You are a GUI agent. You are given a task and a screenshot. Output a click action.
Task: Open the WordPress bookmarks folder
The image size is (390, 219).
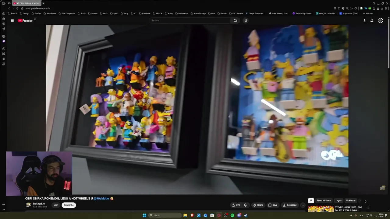[50, 13]
